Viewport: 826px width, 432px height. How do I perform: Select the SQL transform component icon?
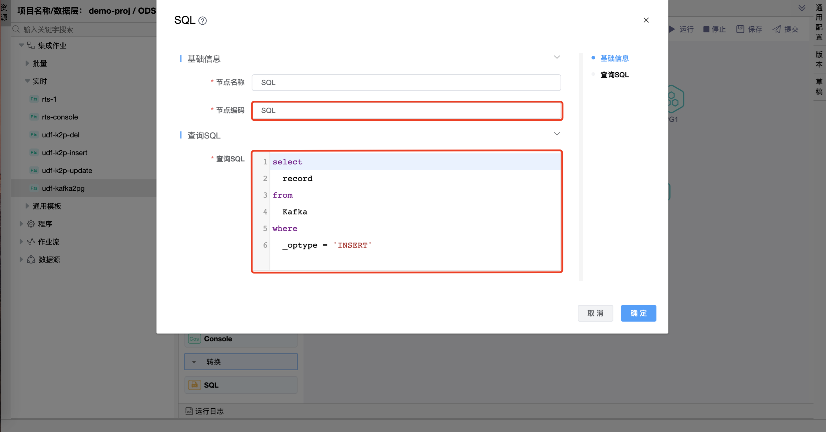pyautogui.click(x=194, y=385)
